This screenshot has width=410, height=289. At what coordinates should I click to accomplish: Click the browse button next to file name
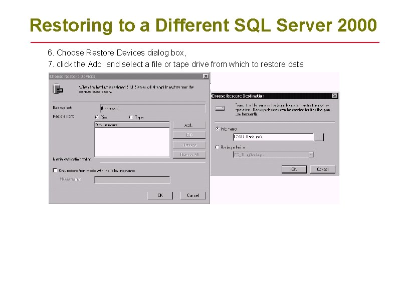319,137
